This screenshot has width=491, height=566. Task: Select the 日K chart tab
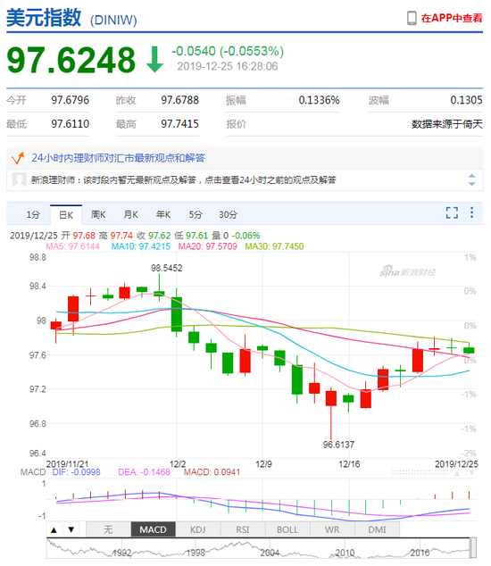66,215
